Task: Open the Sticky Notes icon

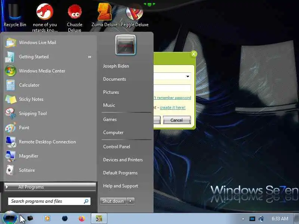Action: coord(11,99)
